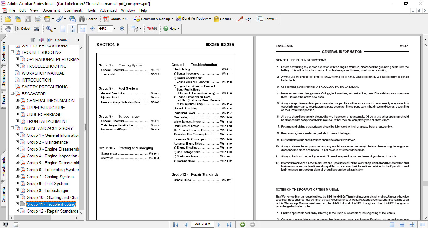The width and height of the screenshot is (428, 228).
Task: Switch to the Pages side tab
Action: 3,99
